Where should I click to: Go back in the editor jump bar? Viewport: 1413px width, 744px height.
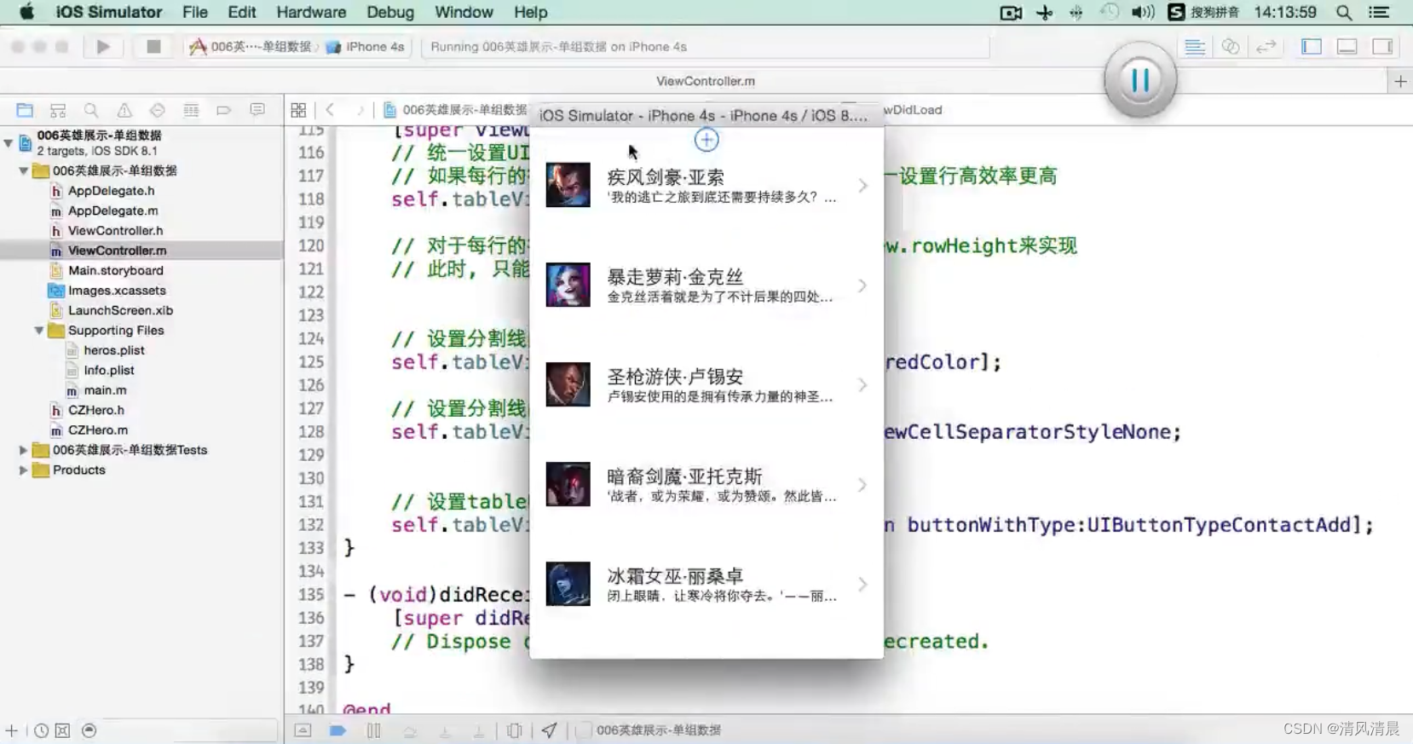331,110
